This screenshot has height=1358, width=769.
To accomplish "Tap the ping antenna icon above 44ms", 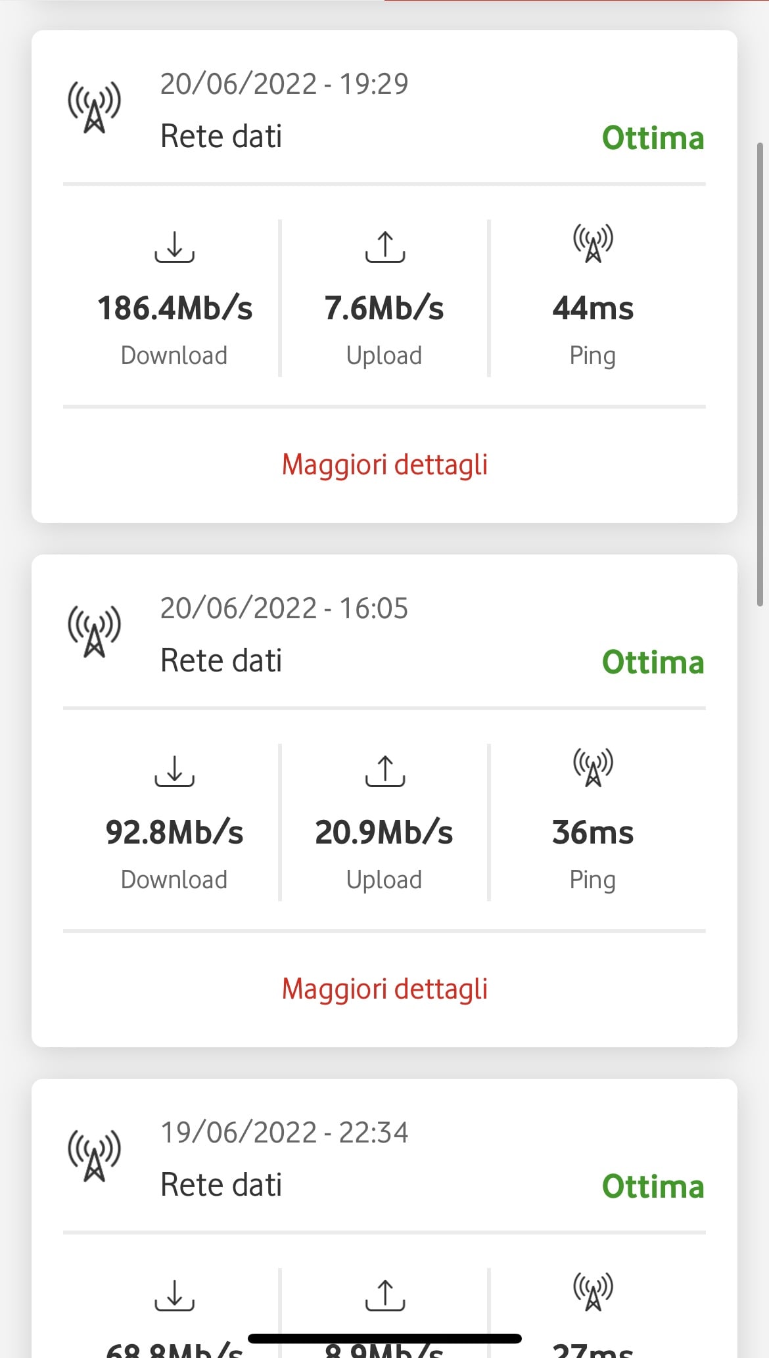I will tap(593, 243).
